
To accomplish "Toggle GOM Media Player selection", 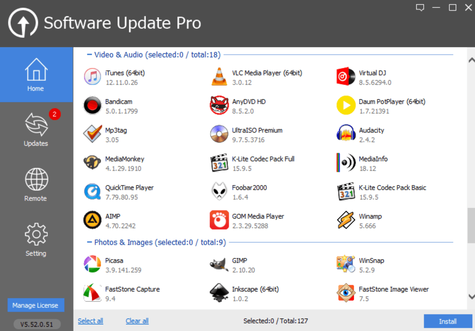I will pyautogui.click(x=219, y=220).
